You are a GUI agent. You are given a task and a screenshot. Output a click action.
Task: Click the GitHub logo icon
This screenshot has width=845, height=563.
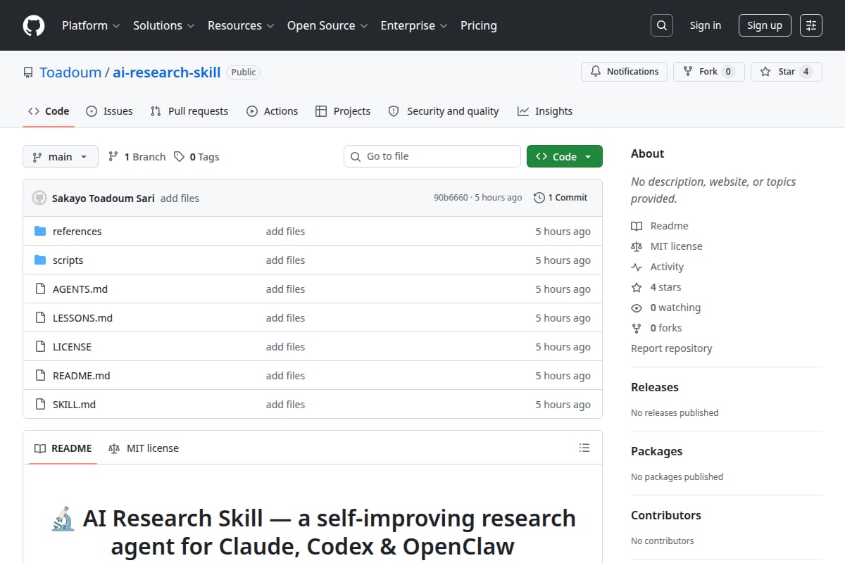34,25
